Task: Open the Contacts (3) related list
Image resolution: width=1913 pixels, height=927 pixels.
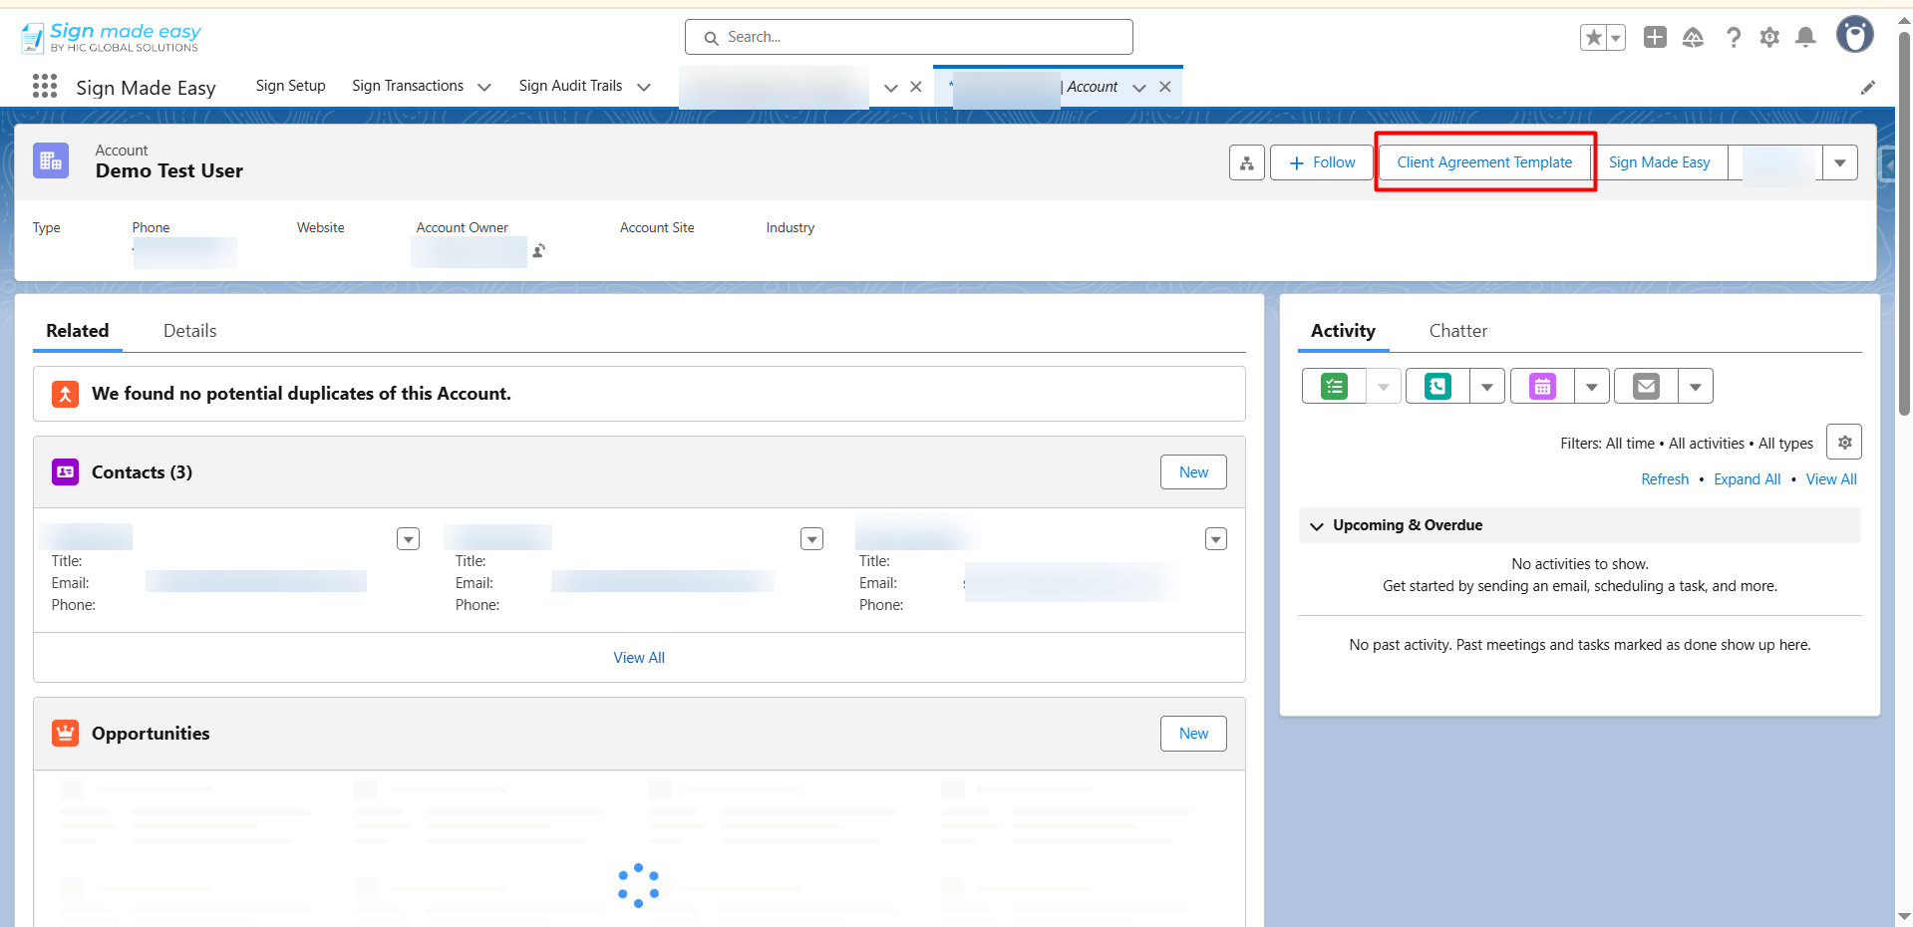Action: click(x=142, y=472)
